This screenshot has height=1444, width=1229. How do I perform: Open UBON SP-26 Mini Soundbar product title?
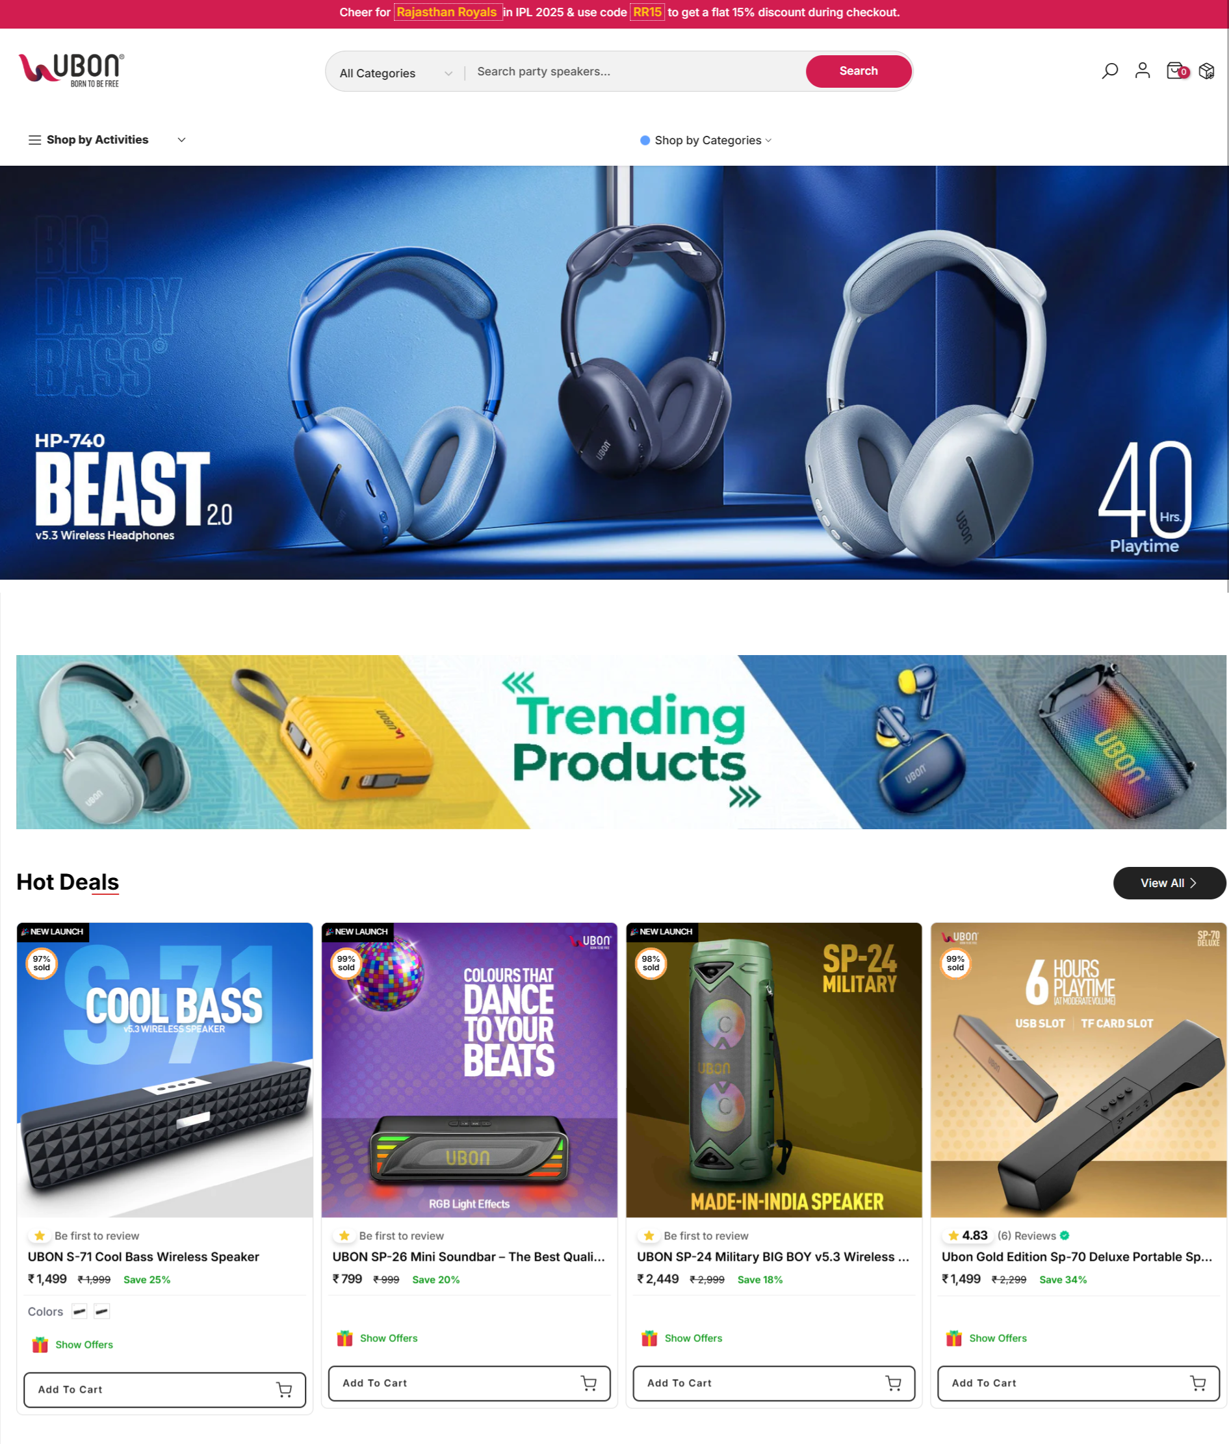click(469, 1257)
